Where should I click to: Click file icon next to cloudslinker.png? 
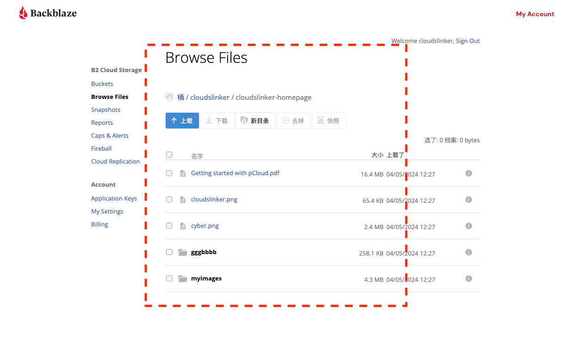click(183, 200)
